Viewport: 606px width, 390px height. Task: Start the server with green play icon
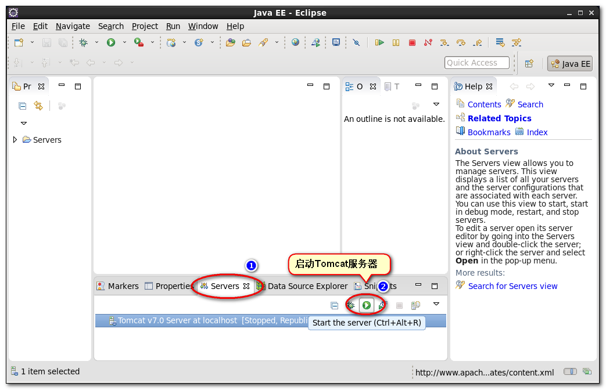point(367,305)
